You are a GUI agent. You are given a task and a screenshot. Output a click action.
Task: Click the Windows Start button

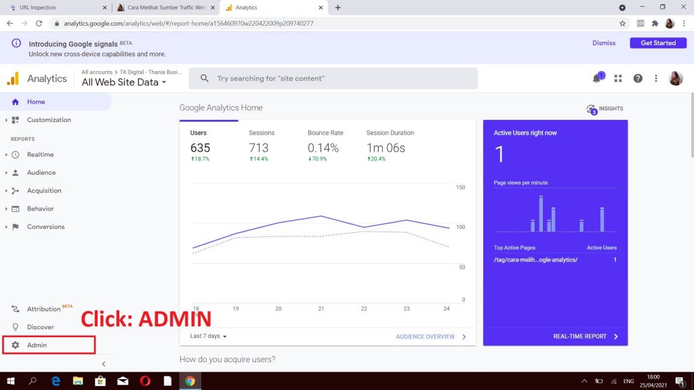[11, 381]
